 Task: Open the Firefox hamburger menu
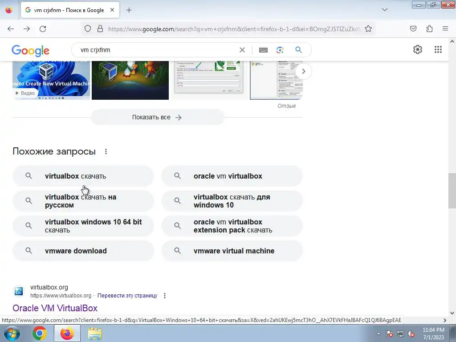[445, 29]
